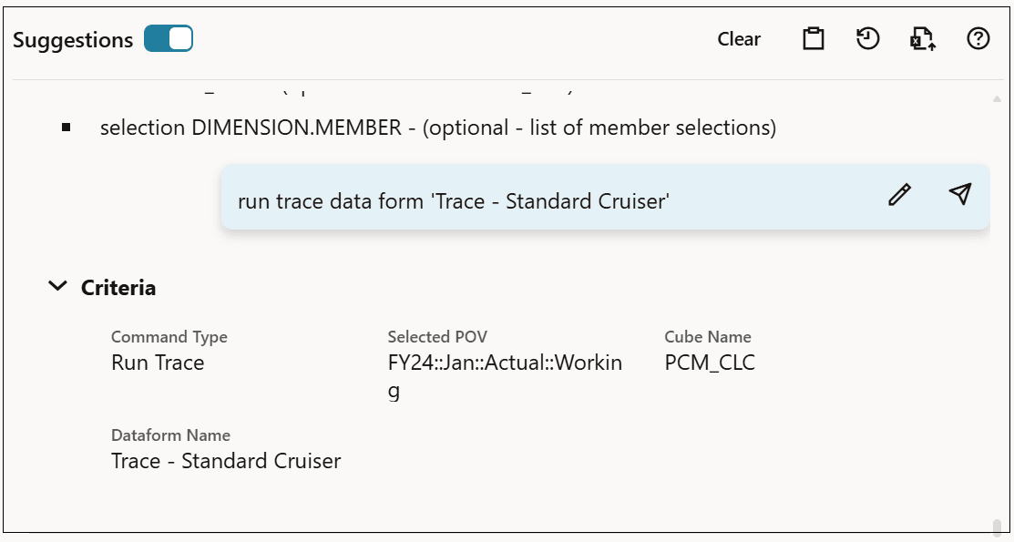Click the Clear button
The image size is (1014, 542).
tap(738, 38)
